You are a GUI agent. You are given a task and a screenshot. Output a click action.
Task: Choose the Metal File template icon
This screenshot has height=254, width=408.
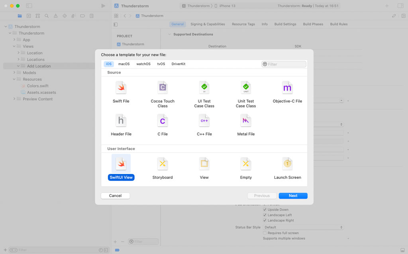(x=245, y=121)
